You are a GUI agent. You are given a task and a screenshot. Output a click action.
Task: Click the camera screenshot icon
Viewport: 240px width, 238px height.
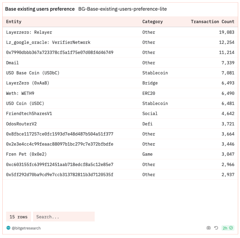[x=209, y=228]
